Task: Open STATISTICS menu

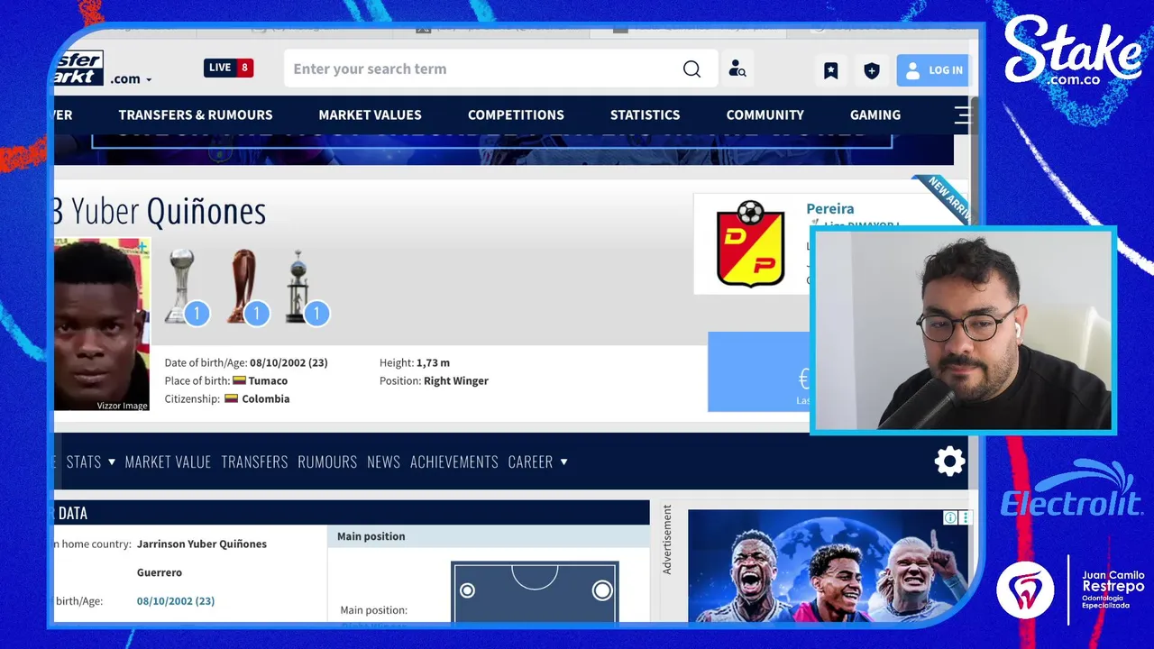Action: click(x=645, y=114)
